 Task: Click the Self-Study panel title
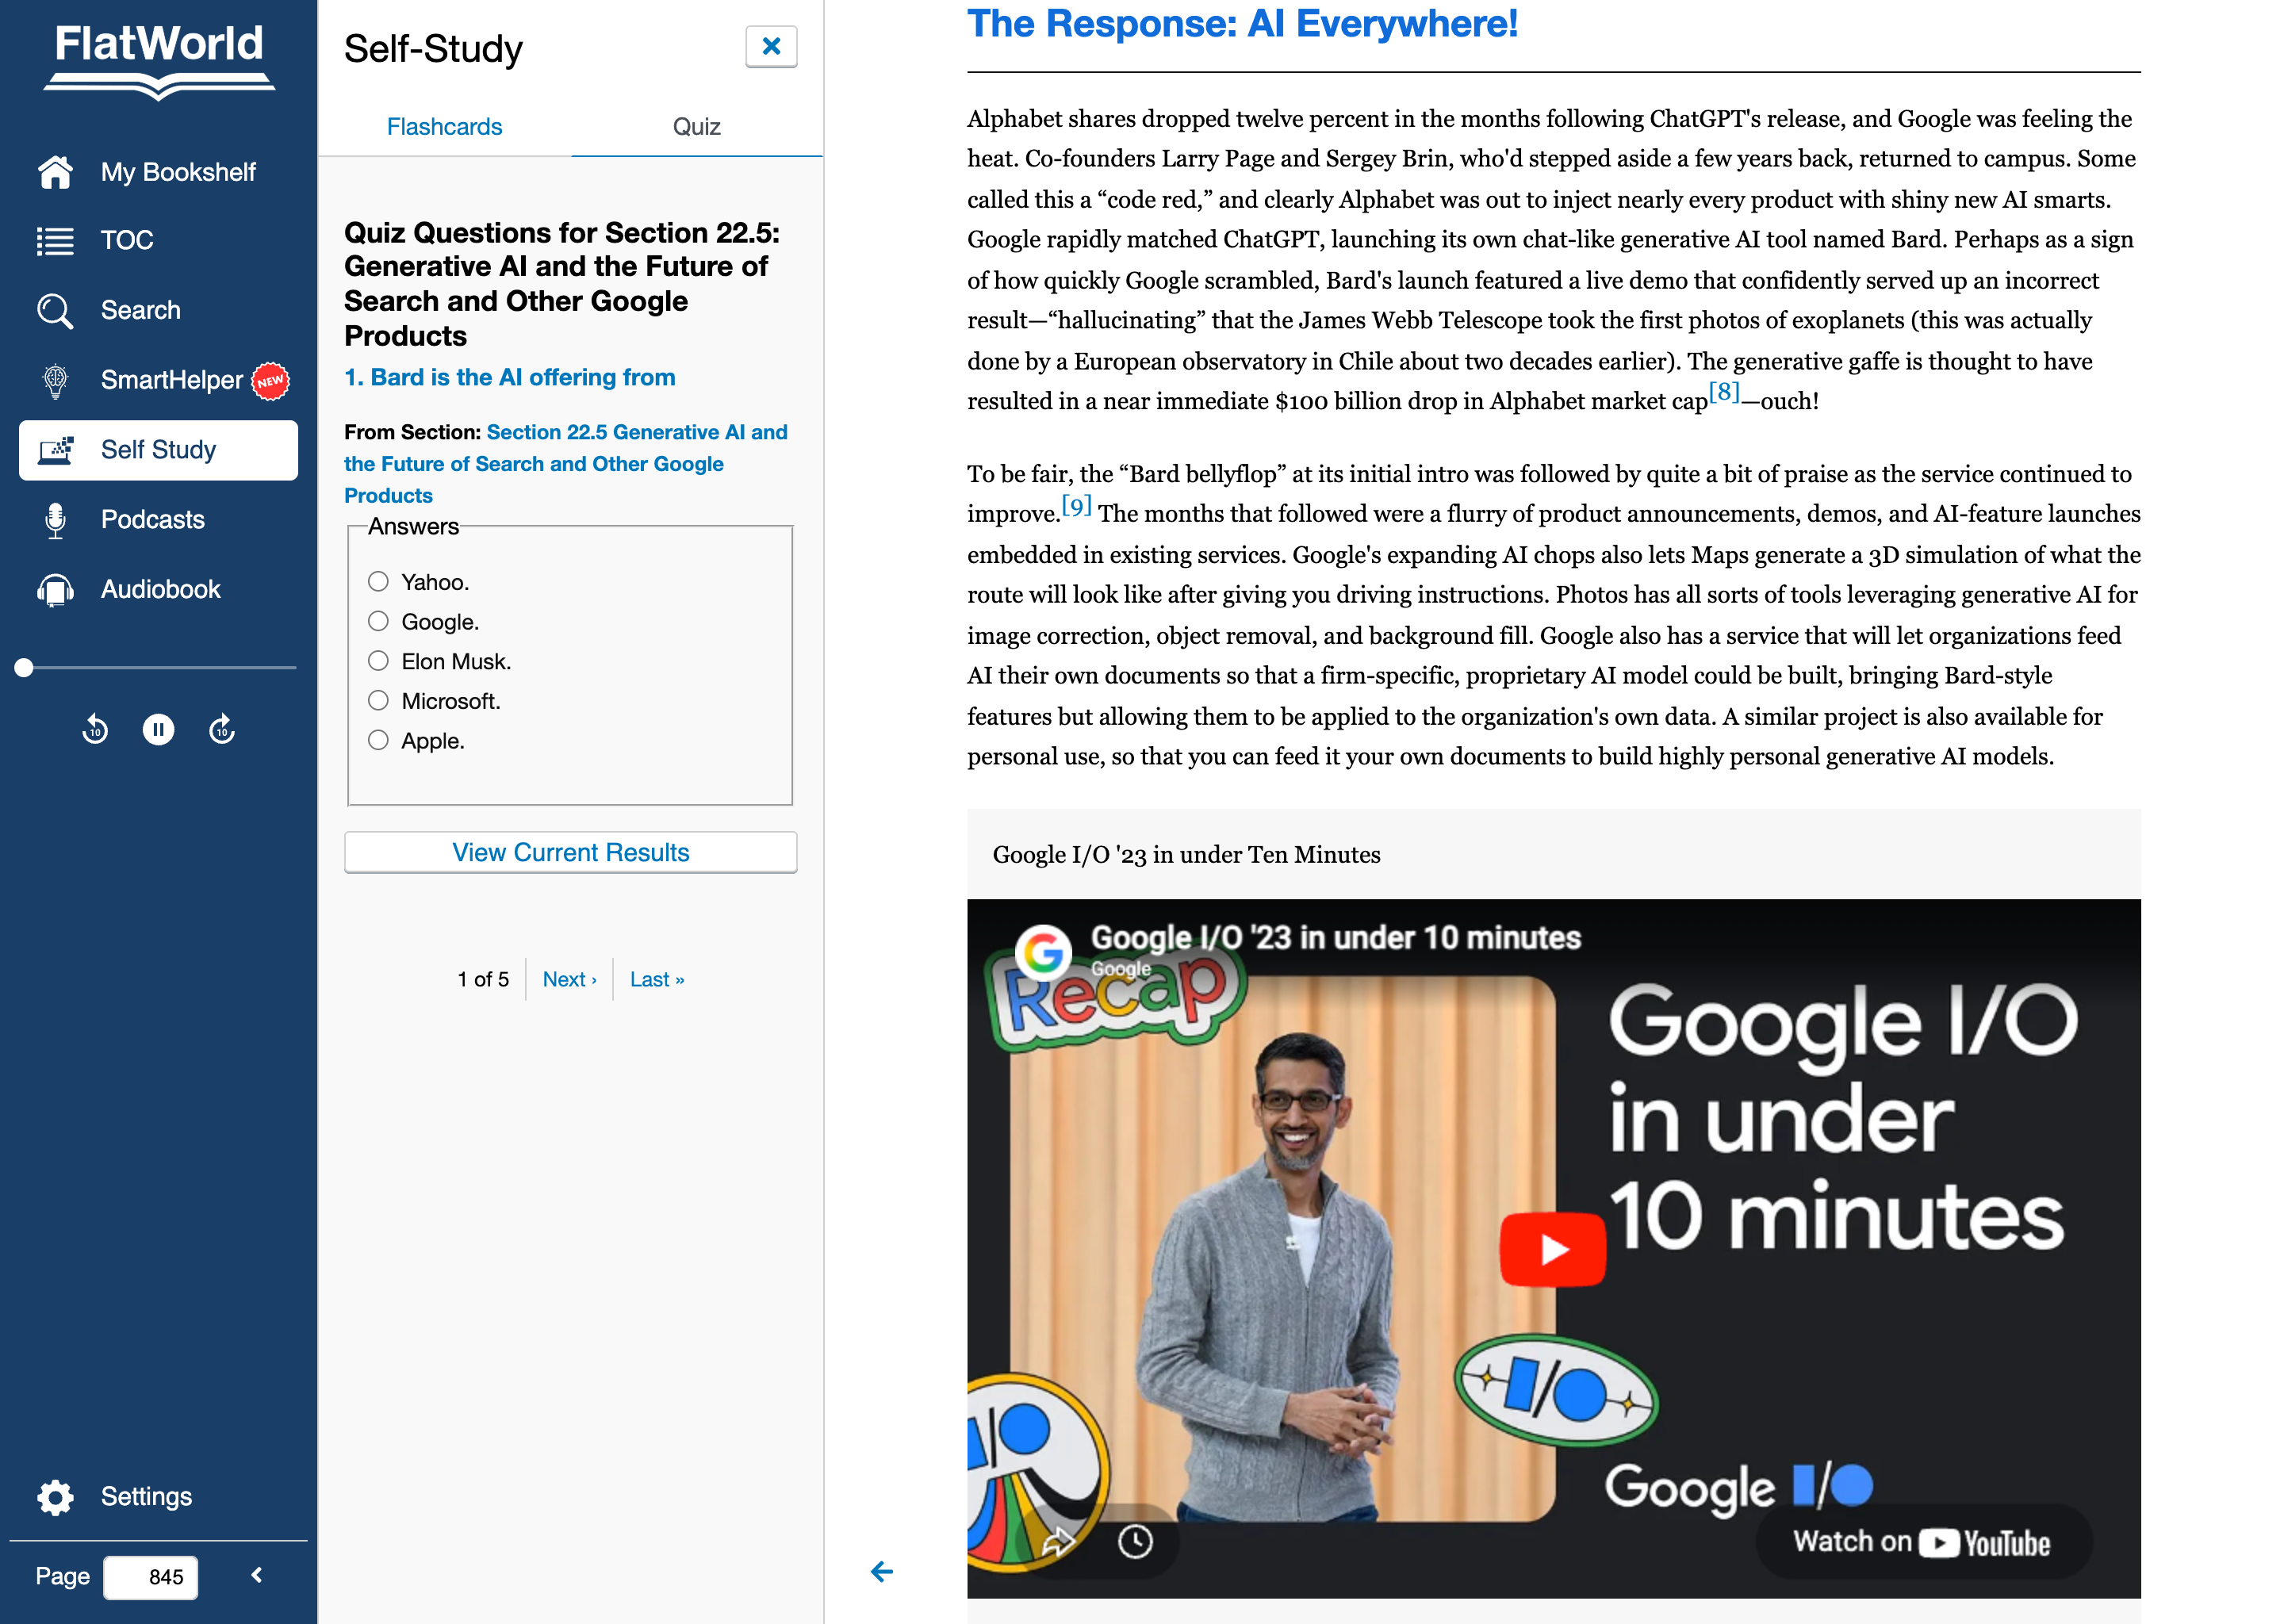tap(433, 49)
